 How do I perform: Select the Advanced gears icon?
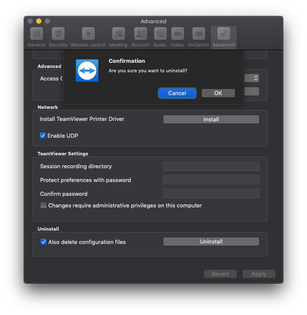(224, 34)
